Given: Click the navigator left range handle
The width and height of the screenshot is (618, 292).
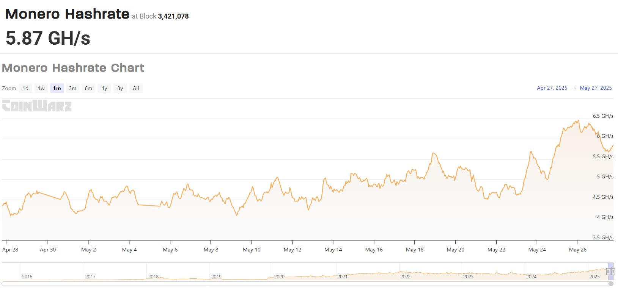Looking at the screenshot, I should click(608, 272).
